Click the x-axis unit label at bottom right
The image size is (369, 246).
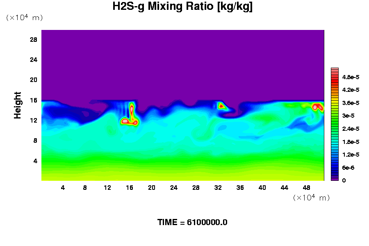311,198
